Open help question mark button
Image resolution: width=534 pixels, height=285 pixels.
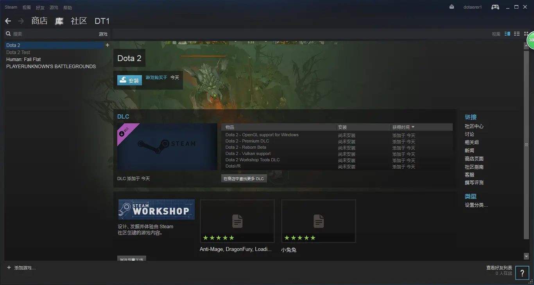(522, 273)
